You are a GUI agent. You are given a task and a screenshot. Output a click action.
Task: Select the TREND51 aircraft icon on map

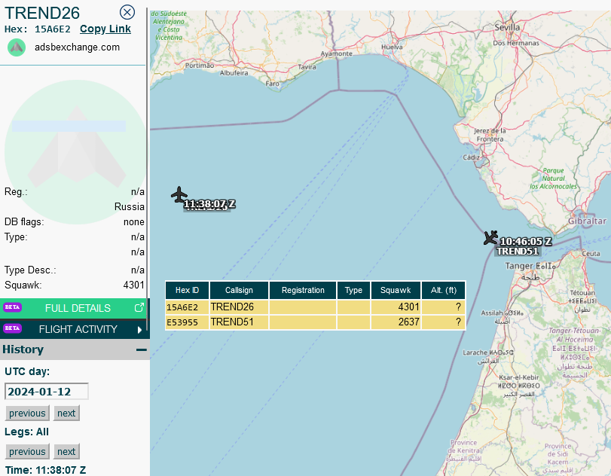coord(490,237)
